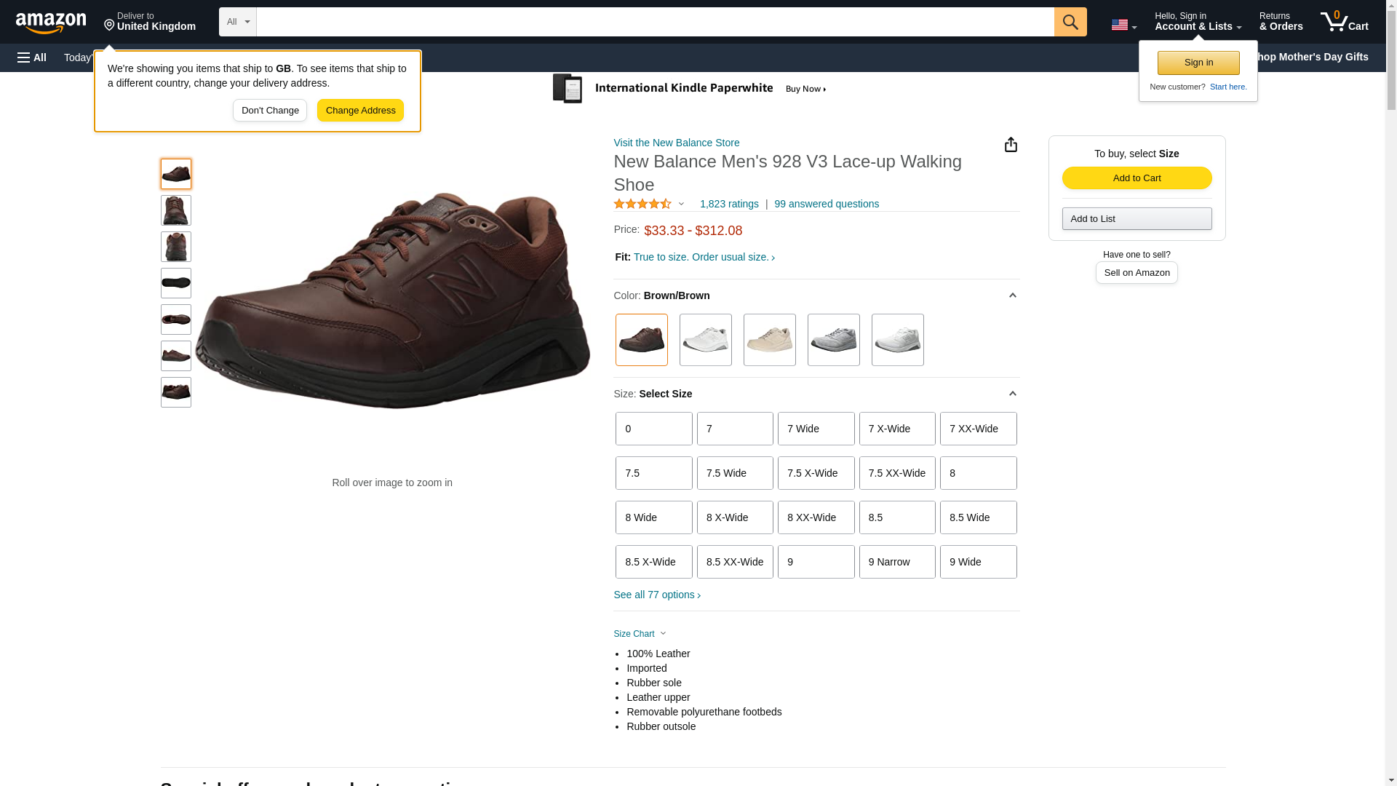The height and width of the screenshot is (786, 1397).
Task: Open See all 77 options link
Action: tap(656, 595)
